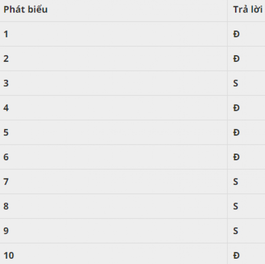Pick the Đ answer in row 4
265x264 pixels.
click(x=236, y=108)
